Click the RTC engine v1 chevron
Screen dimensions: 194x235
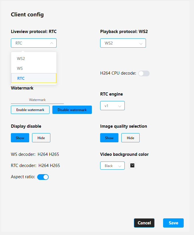[120, 106]
